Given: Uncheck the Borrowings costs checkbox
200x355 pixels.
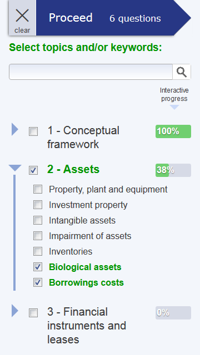Looking at the screenshot, I should point(38,282).
